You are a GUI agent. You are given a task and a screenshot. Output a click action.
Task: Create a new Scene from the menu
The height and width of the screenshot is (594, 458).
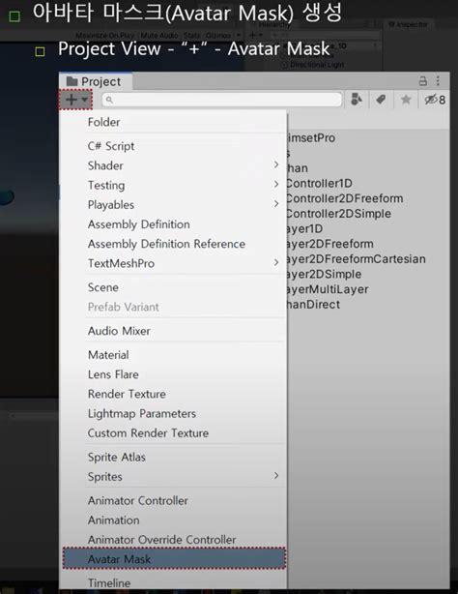[174, 287]
